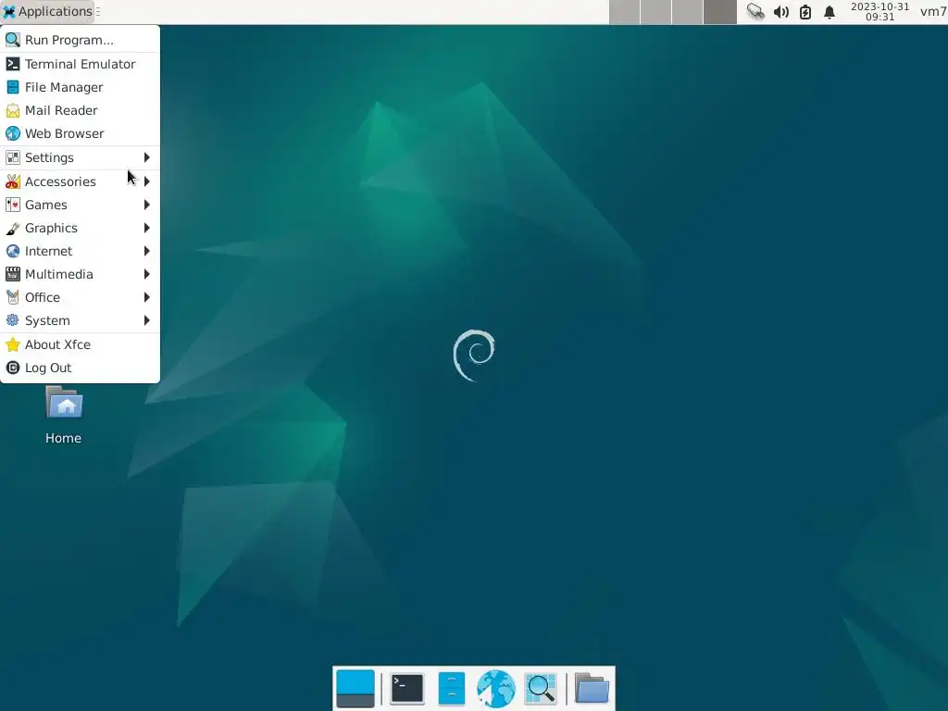The image size is (948, 711).
Task: Click the Graphics paintbrush icon
Action: point(13,228)
